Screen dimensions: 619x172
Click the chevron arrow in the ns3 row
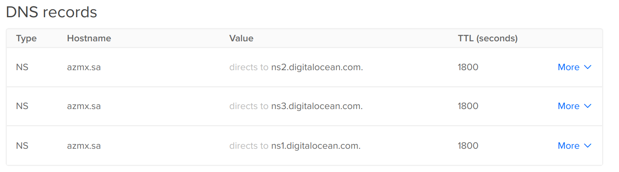click(588, 106)
